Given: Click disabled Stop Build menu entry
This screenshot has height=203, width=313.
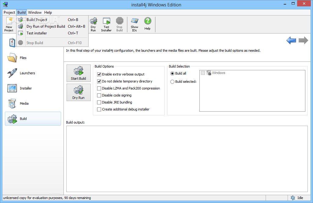Looking at the screenshot, I should [x=52, y=43].
